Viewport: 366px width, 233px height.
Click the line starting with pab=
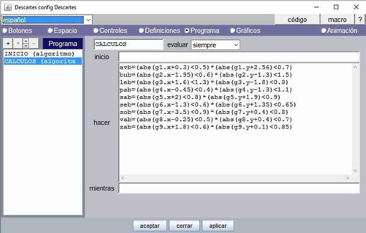(205, 89)
